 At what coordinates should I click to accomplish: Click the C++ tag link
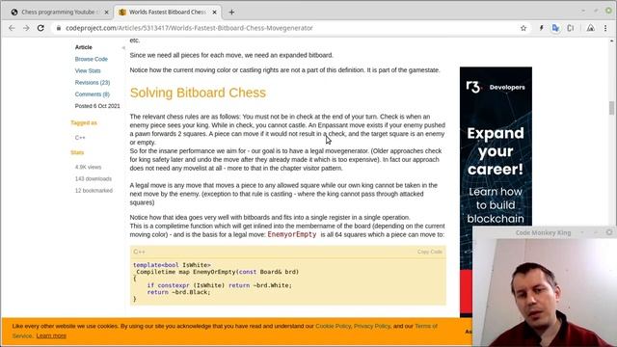80,138
